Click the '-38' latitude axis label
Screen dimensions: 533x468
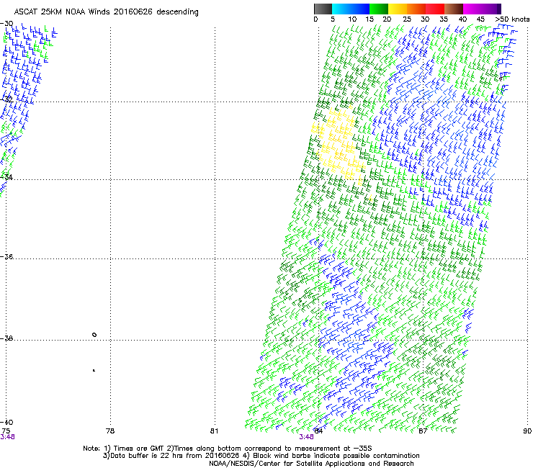(6, 338)
